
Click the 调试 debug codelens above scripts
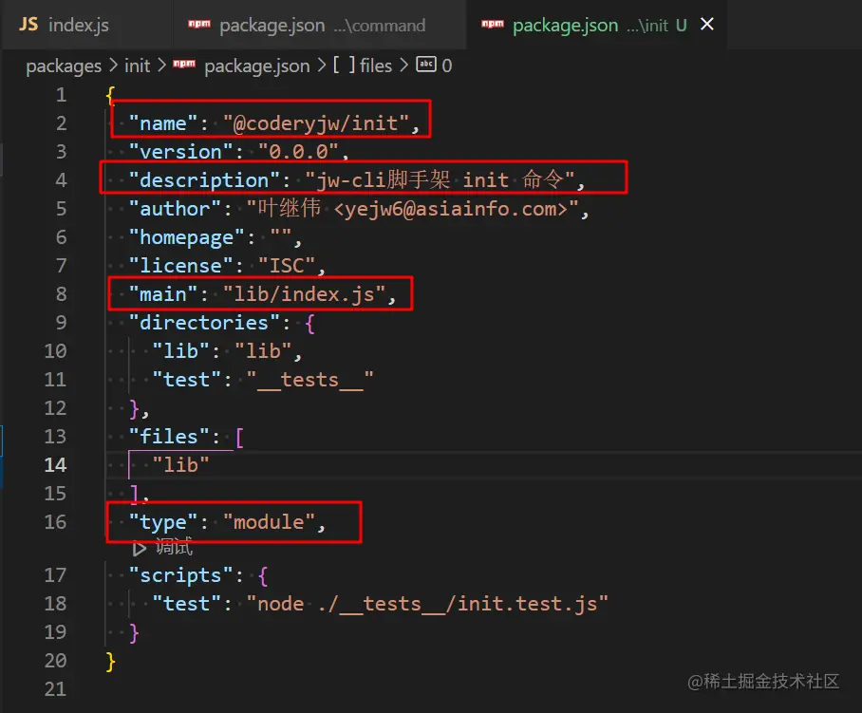[x=174, y=547]
